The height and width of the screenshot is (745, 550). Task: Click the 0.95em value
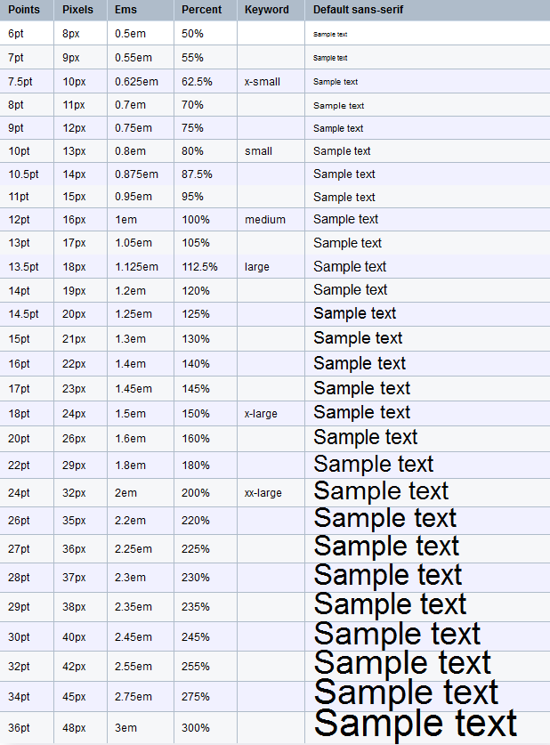133,197
